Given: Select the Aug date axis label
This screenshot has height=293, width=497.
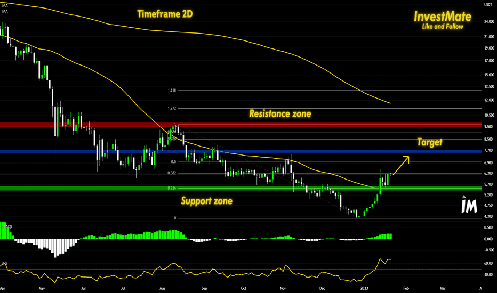Looking at the screenshot, I should [162, 289].
